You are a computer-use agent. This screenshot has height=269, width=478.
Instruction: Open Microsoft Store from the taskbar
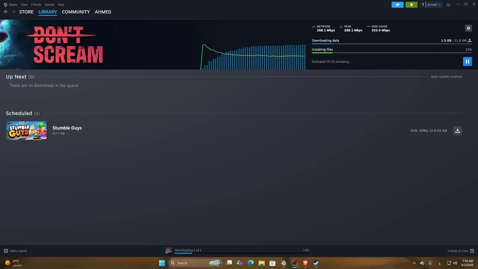(273, 263)
